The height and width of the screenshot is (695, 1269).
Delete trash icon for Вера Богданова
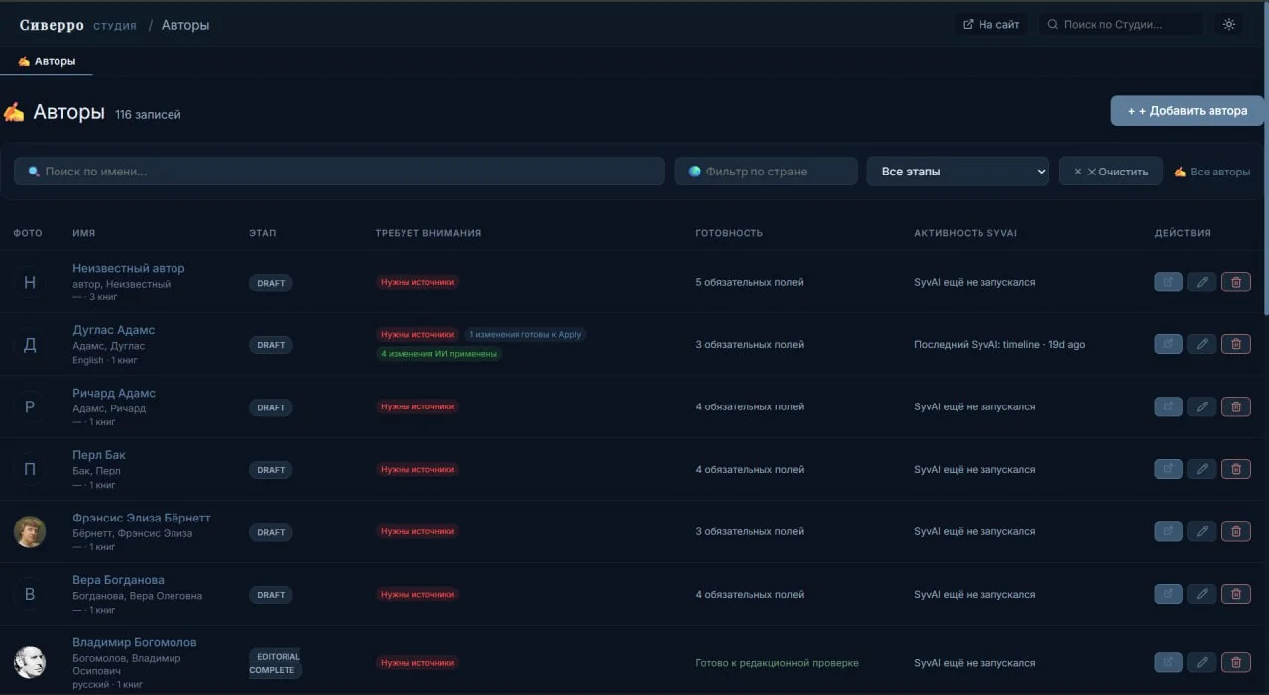point(1235,594)
